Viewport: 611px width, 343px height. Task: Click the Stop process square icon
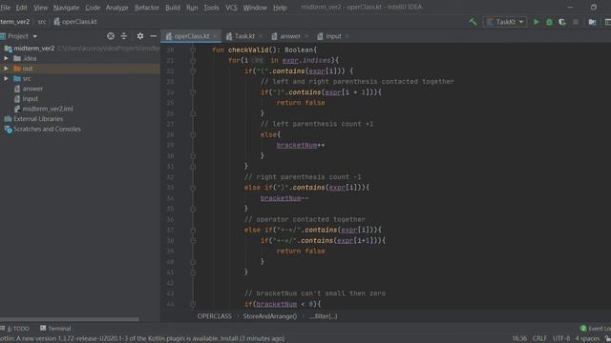[x=576, y=22]
